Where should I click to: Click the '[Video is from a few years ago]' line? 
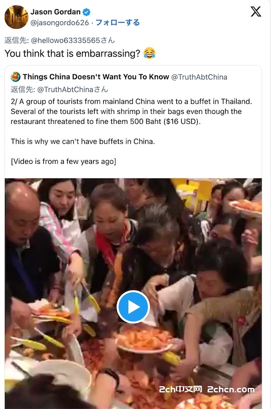pos(63,161)
